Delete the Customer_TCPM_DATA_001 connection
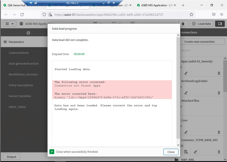 click(x=219, y=152)
